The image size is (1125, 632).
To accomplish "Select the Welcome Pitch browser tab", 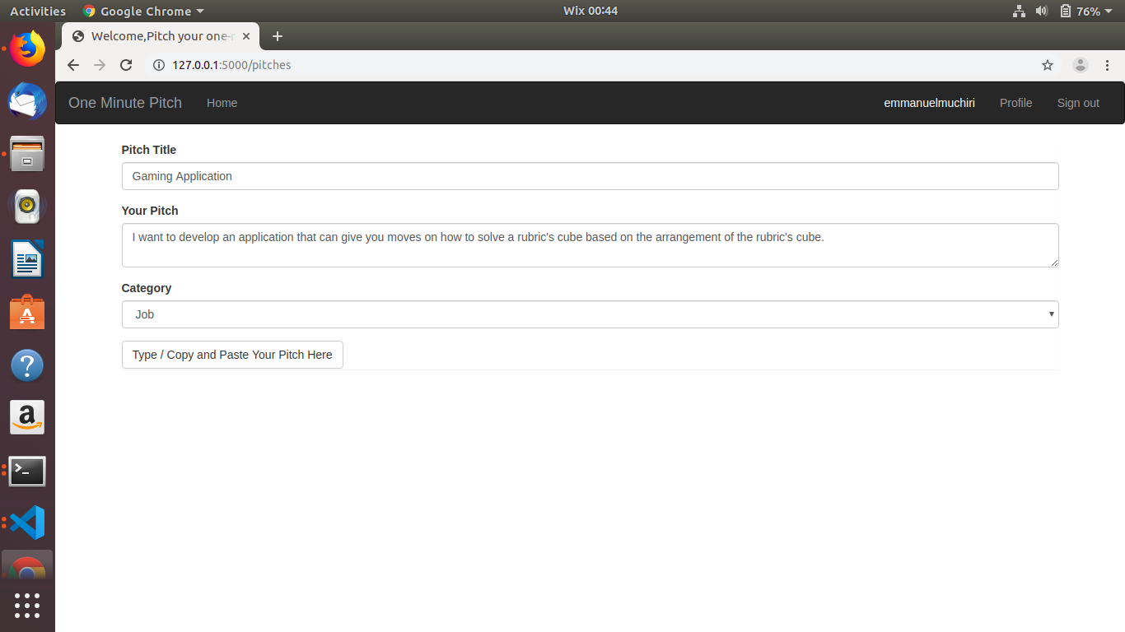I will coord(161,36).
